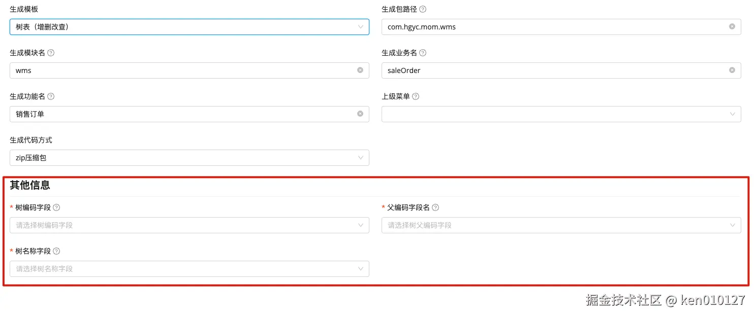The width and height of the screenshot is (755, 317).
Task: Open the 生成包路径 help tooltip icon
Action: tap(424, 9)
